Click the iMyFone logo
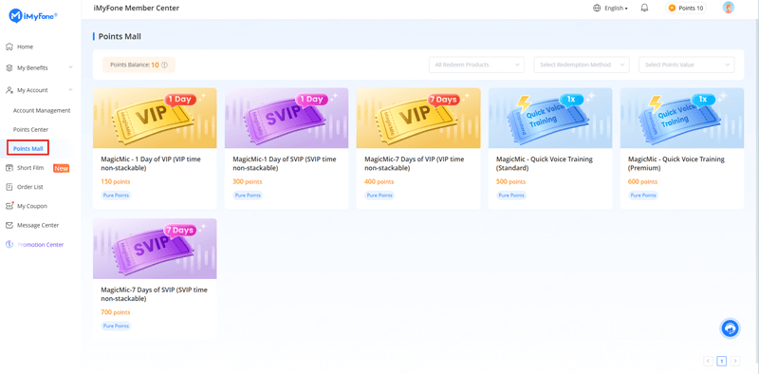 [x=33, y=16]
